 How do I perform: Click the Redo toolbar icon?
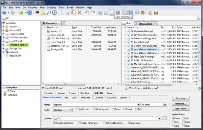(93, 13)
